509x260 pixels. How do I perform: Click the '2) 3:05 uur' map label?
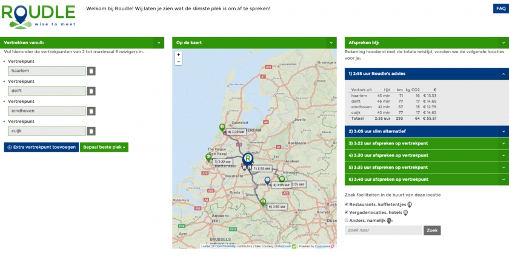[281, 185]
